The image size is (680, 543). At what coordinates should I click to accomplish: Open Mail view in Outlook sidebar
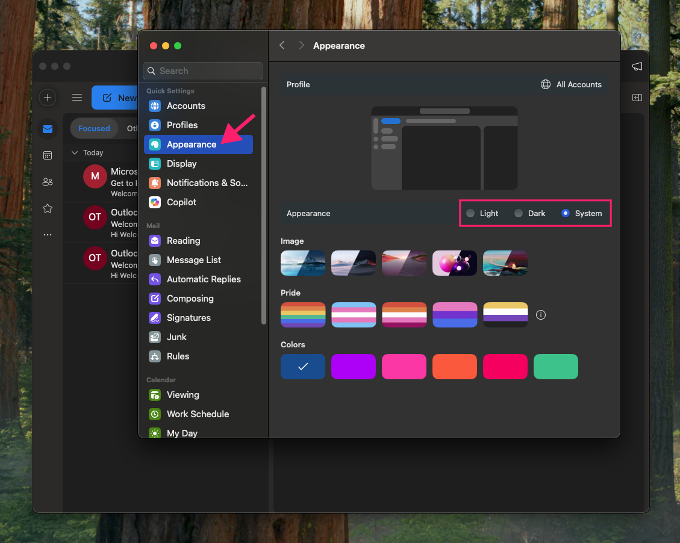48,129
